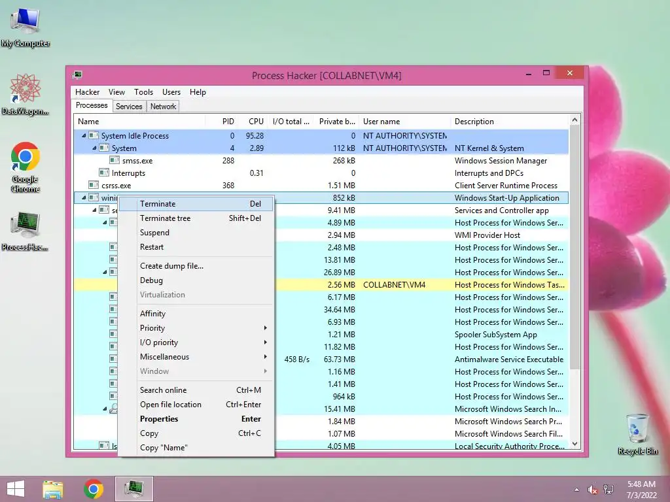Click the Process Hacker title bar icon
Screen dimensions: 670x502
(x=77, y=75)
